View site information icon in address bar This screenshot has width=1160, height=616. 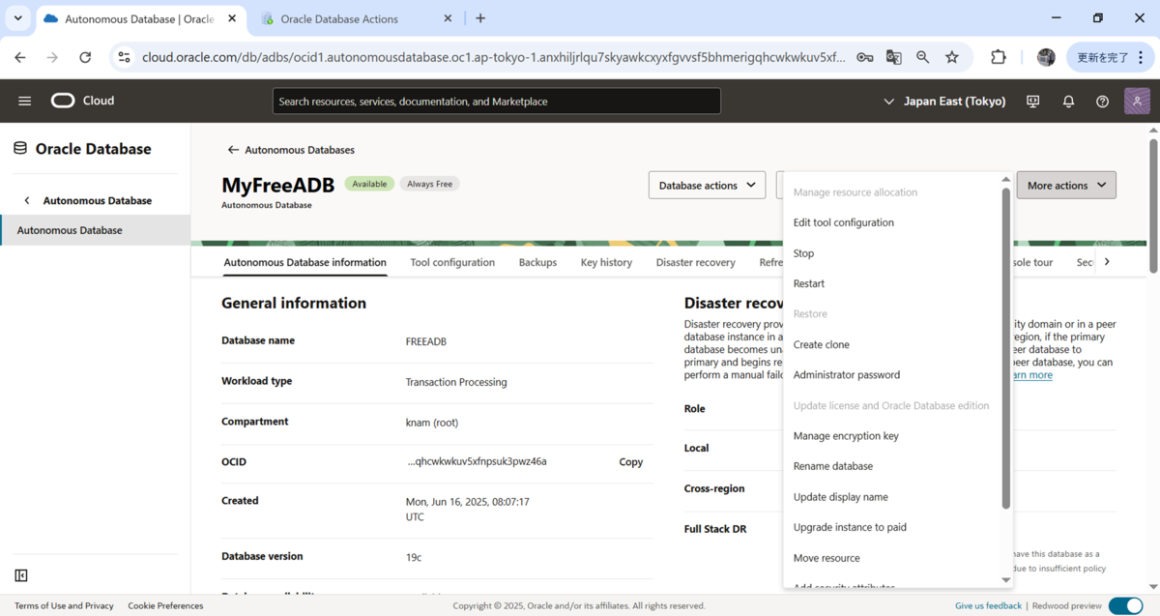[x=124, y=57]
